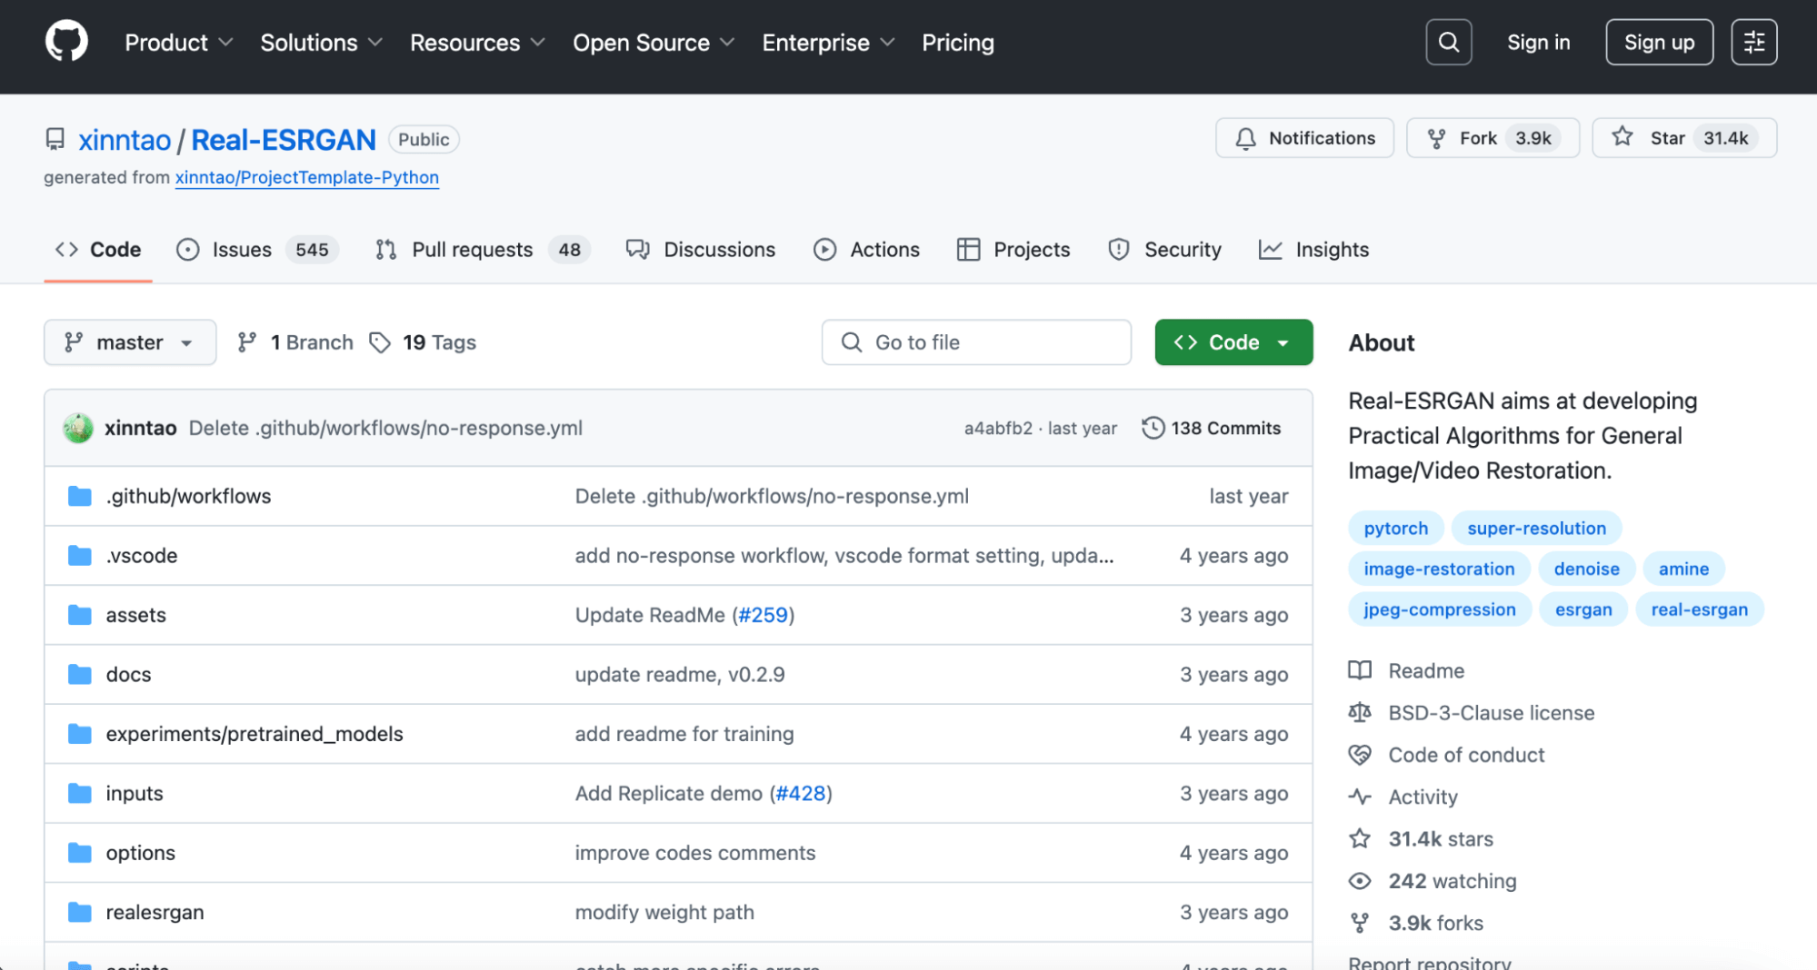This screenshot has width=1817, height=970.
Task: Open the Pricing page
Action: coord(958,43)
